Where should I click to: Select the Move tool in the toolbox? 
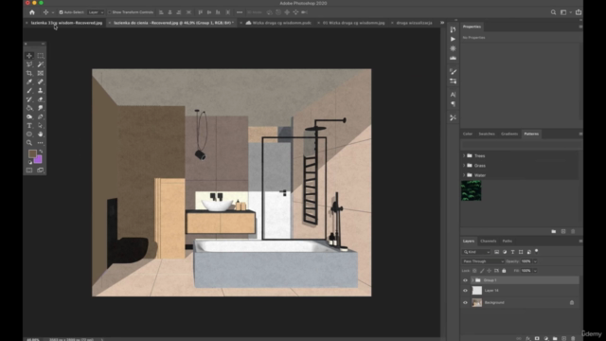29,56
